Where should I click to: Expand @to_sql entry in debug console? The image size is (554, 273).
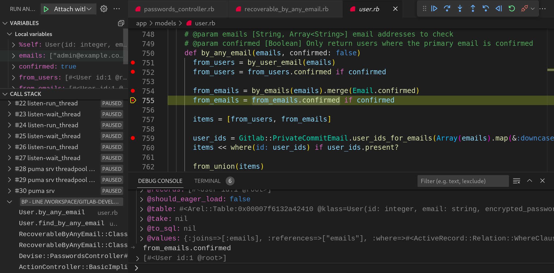point(141,229)
